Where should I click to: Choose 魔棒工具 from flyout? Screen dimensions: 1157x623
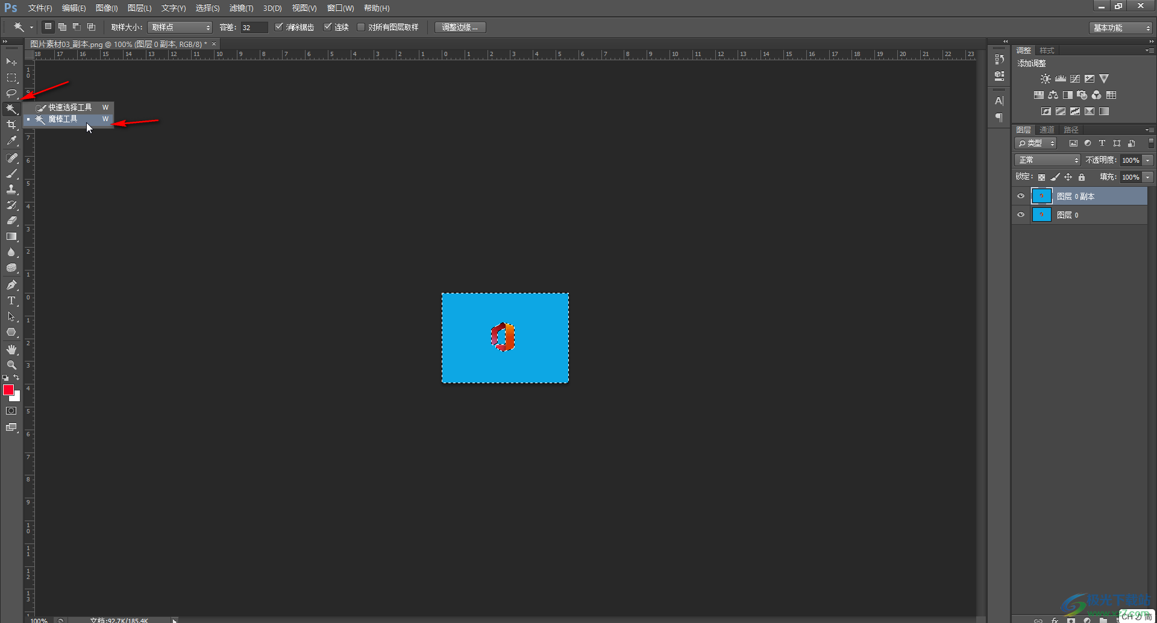coord(69,119)
